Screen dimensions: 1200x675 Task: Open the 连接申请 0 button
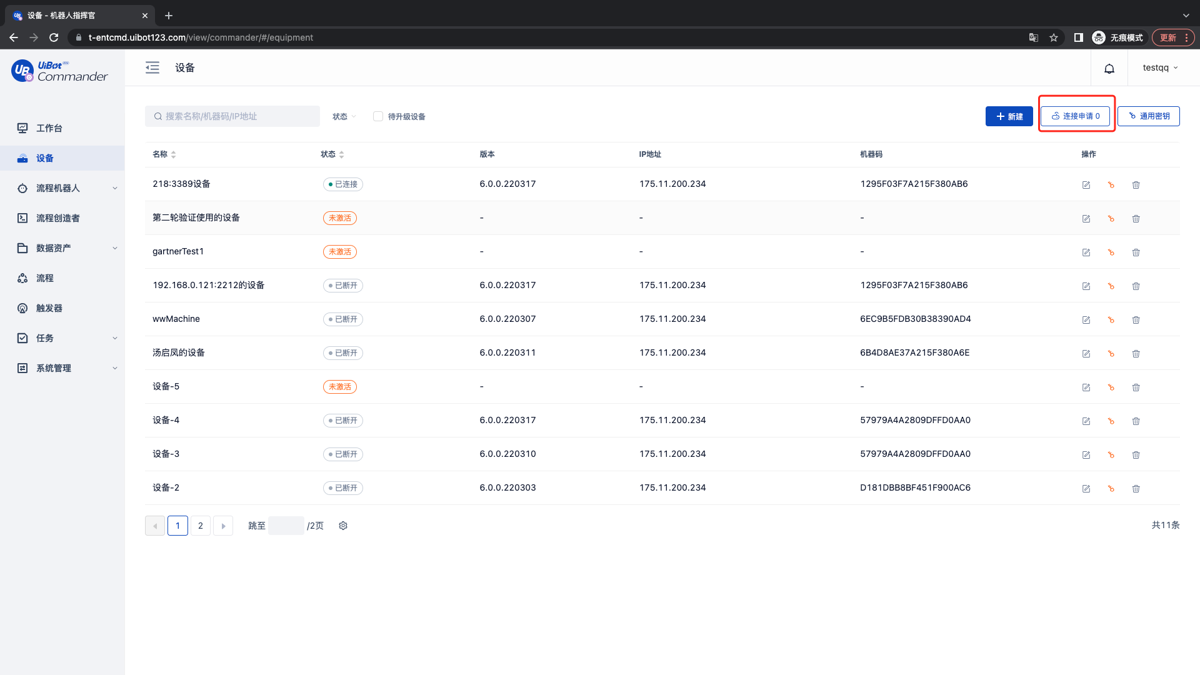[x=1075, y=116]
